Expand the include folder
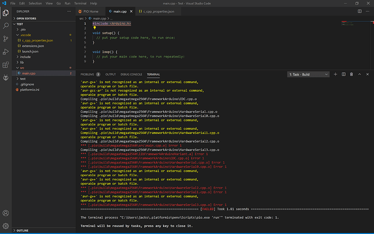The width and height of the screenshot is (374, 234). (44, 57)
